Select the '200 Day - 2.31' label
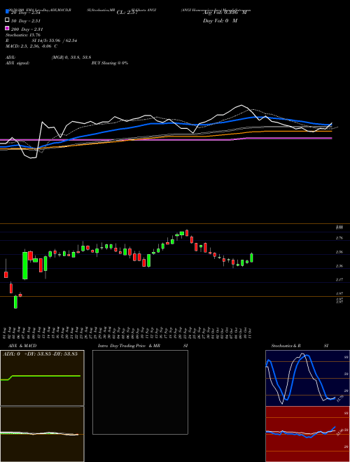Screen dimensions: 350x462 click(x=27, y=29)
